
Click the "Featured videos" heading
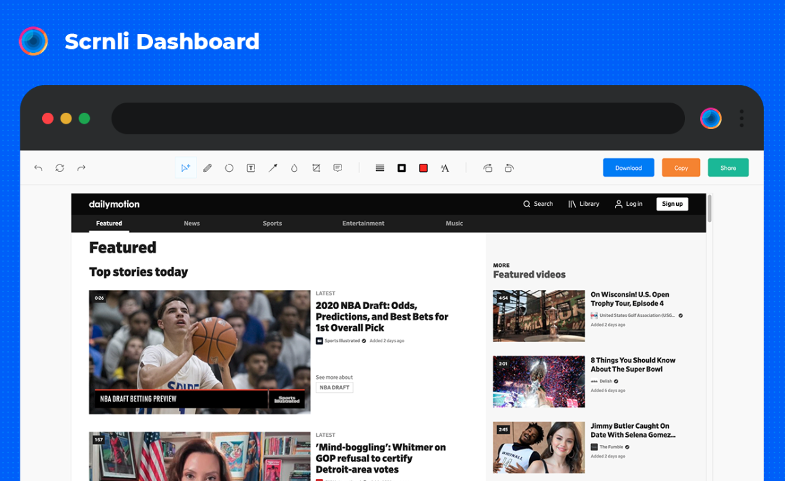529,274
